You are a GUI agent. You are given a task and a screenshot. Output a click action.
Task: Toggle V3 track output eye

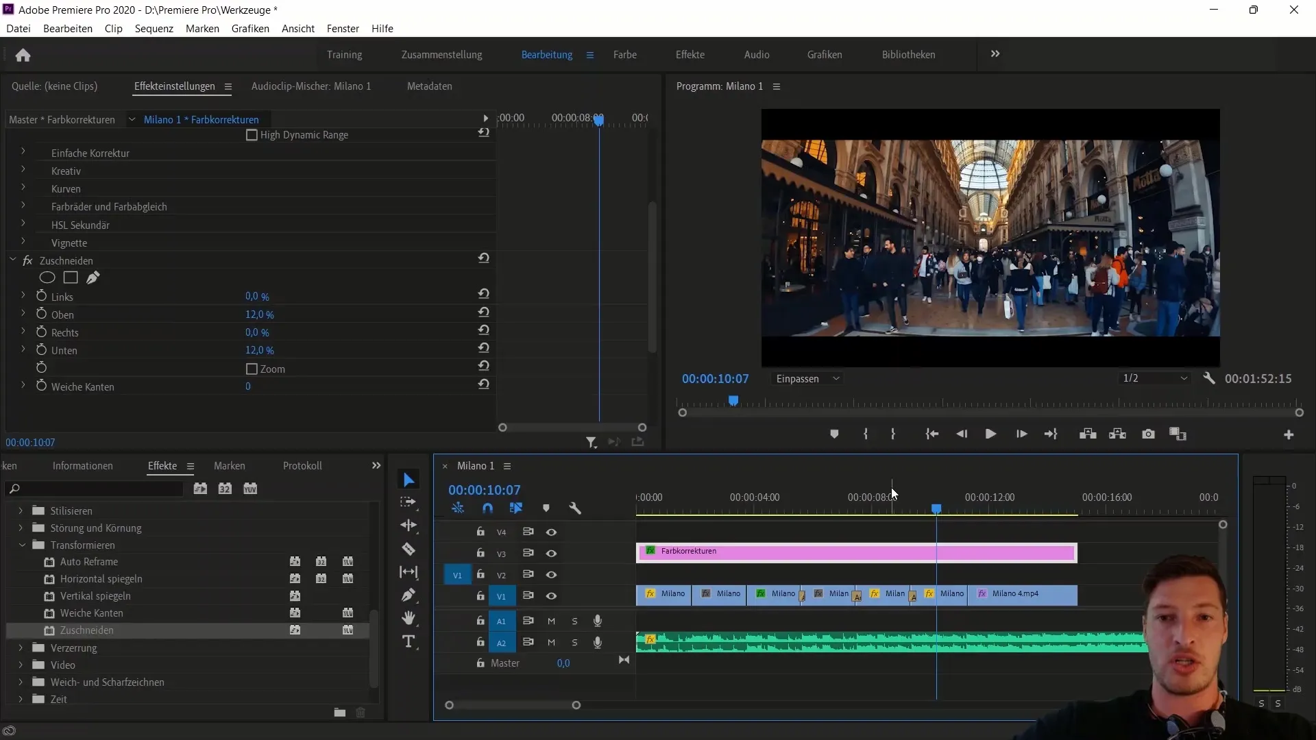click(551, 553)
